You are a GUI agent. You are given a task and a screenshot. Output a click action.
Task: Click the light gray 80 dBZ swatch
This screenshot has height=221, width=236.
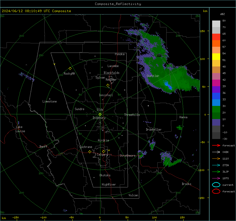pyautogui.click(x=216, y=24)
